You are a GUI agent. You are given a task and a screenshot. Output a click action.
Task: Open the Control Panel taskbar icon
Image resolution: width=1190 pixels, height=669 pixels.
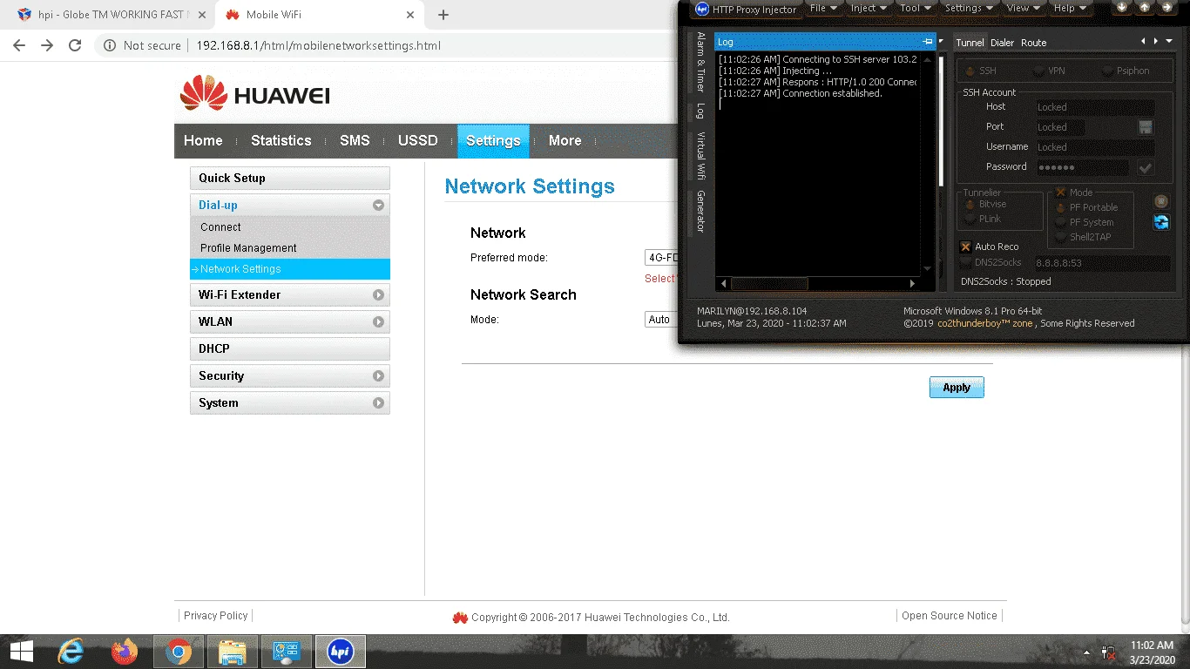[x=287, y=652]
